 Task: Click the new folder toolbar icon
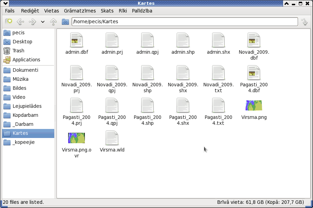pos(9,21)
